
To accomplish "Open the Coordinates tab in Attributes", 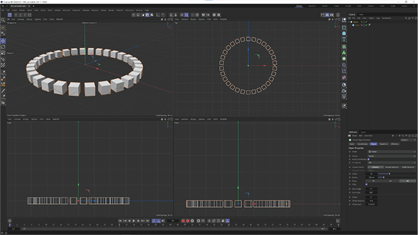I will 362,144.
